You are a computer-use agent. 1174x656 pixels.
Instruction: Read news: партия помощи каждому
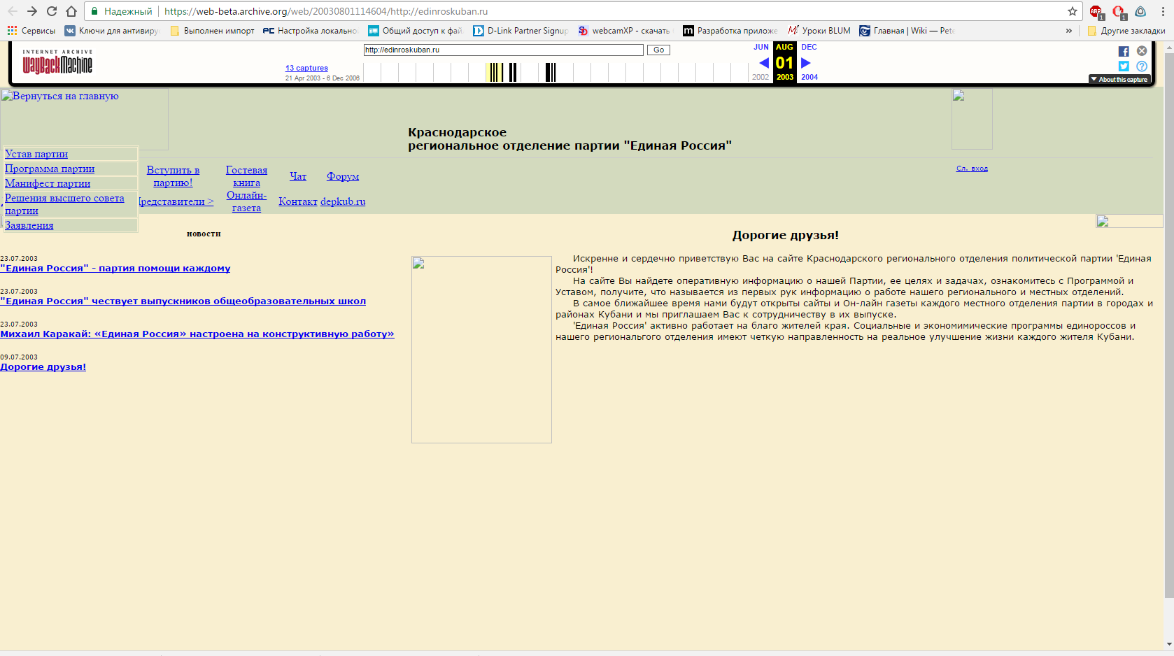tap(115, 269)
